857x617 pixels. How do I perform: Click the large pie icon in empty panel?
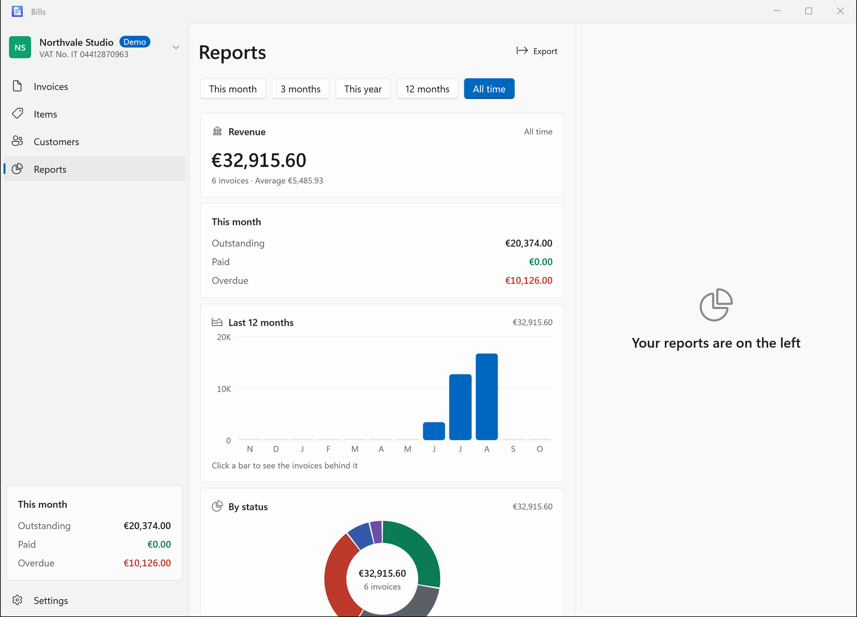click(716, 305)
